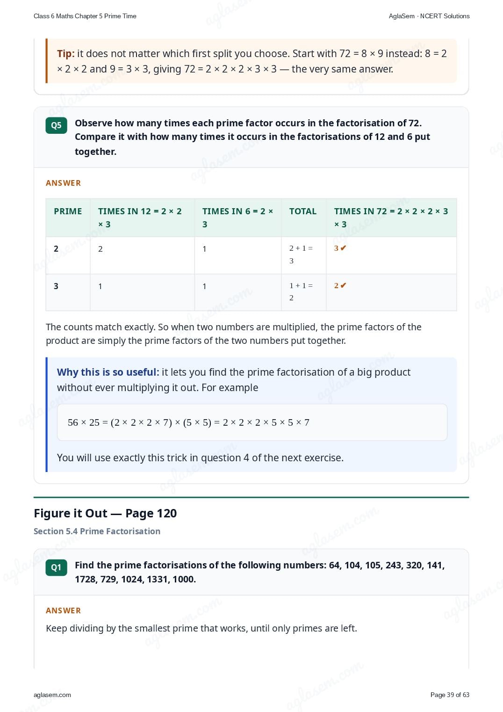
Task: Click the ANSWER label under Q1
Action: pyautogui.click(x=63, y=610)
